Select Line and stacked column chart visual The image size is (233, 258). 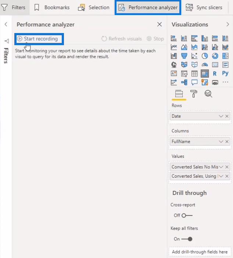205,47
